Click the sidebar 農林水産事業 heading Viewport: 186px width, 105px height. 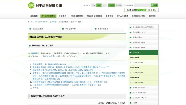point(135,68)
